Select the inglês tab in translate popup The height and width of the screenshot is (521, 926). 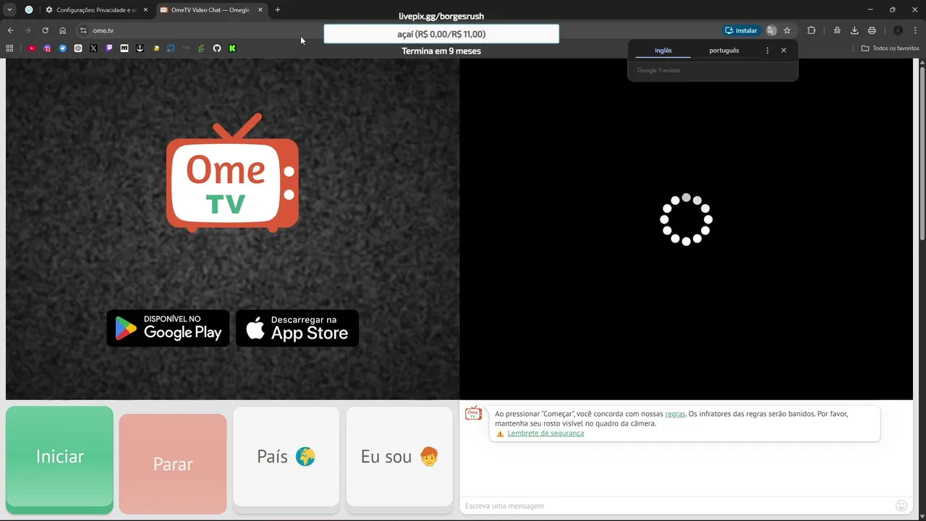point(663,51)
